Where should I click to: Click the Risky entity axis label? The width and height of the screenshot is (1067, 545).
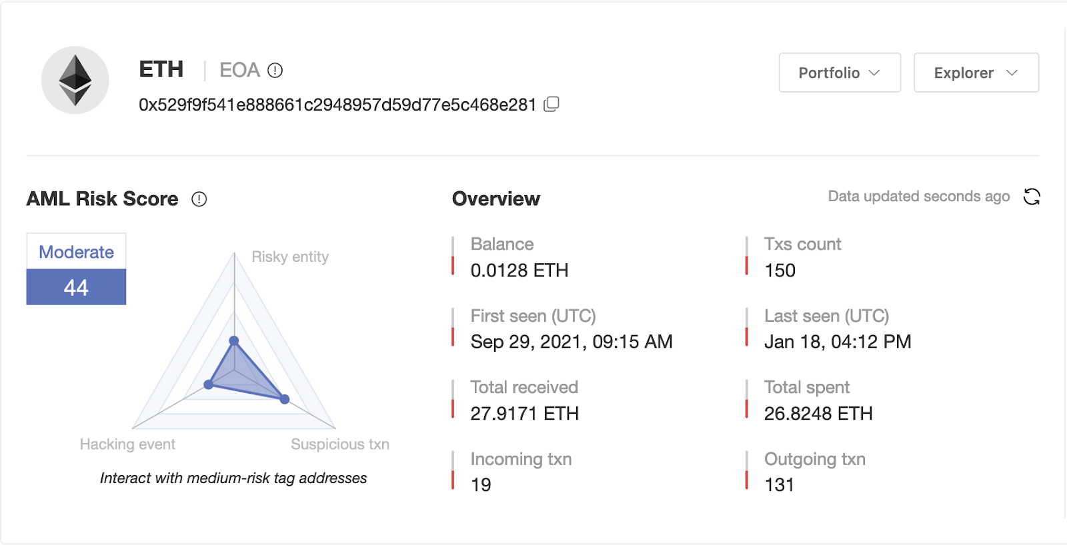290,257
